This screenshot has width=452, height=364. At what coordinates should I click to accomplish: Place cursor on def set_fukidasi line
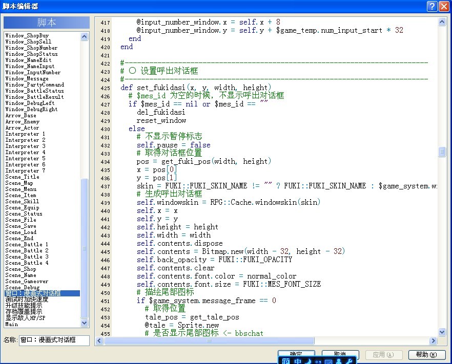click(196, 88)
